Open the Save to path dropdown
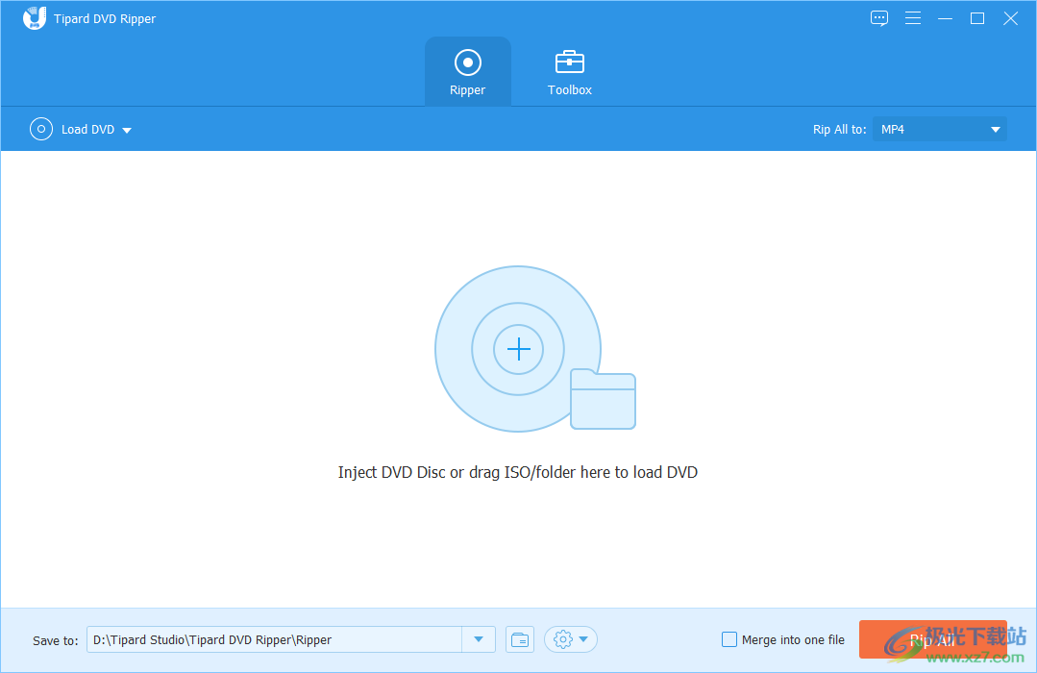This screenshot has height=673, width=1037. [479, 639]
